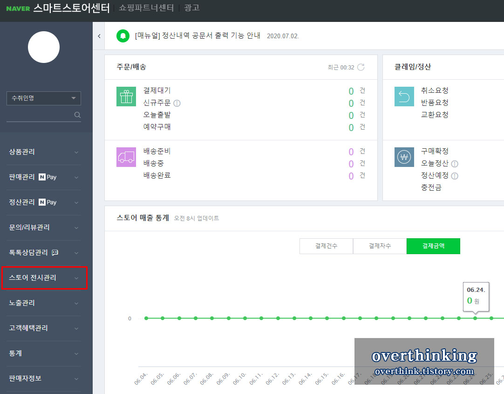Expand the 판매자정보 menu
The image size is (504, 394).
44,378
